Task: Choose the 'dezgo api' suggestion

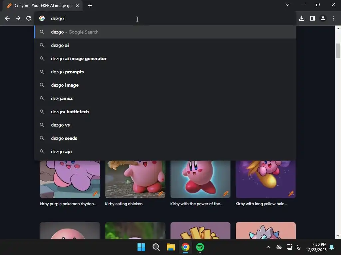Action: (165, 151)
